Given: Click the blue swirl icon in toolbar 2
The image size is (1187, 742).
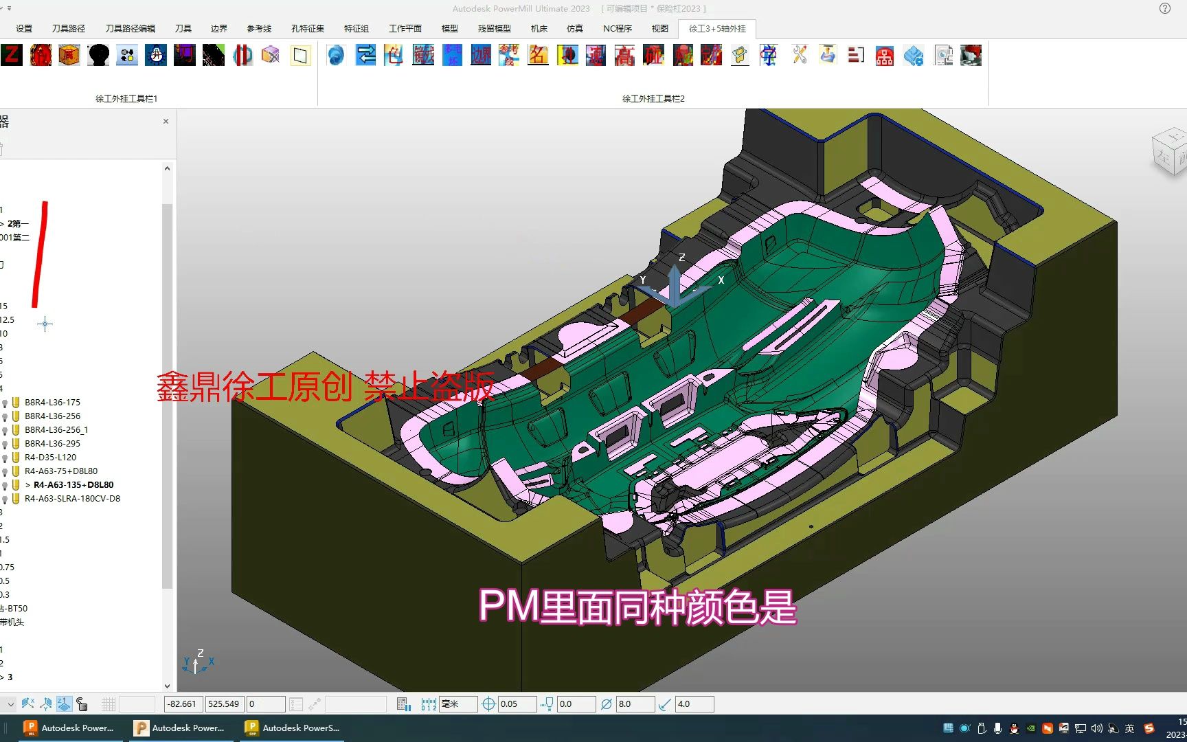Looking at the screenshot, I should [x=336, y=55].
